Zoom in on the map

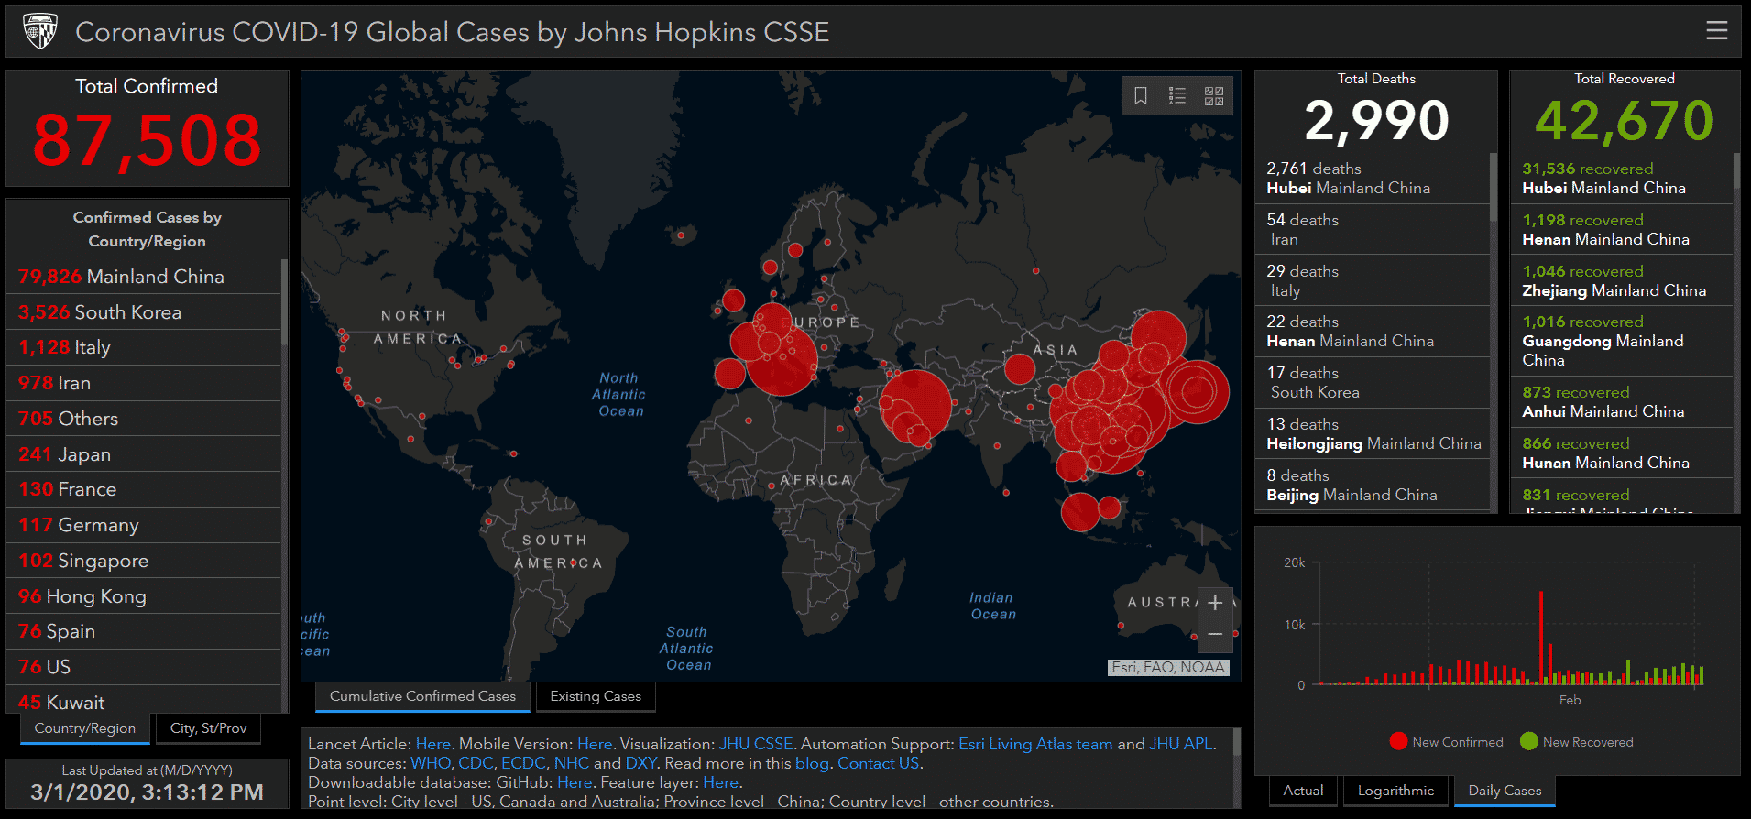[1215, 603]
